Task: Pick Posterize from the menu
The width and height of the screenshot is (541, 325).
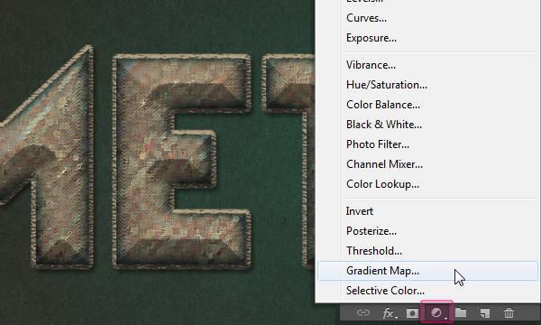Action: (371, 231)
